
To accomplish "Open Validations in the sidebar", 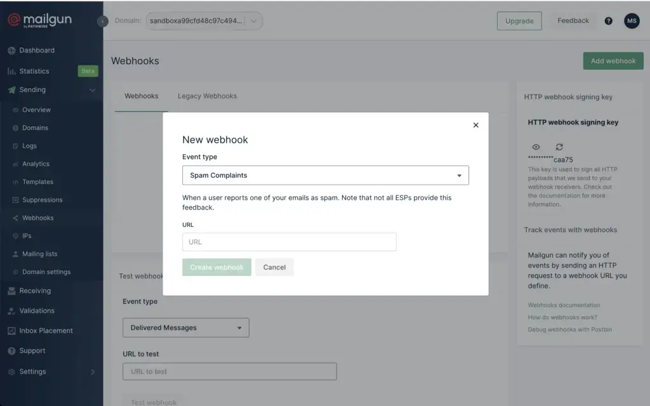I will tap(37, 311).
